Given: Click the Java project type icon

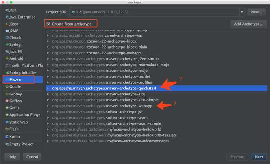Looking at the screenshot, I should point(7,10).
